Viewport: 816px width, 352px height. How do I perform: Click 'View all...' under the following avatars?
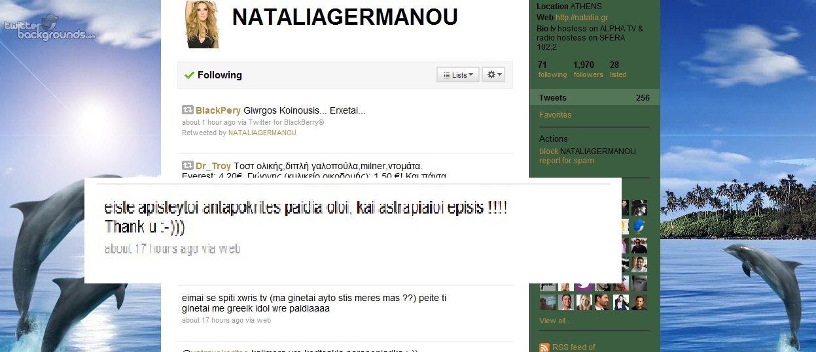(x=555, y=321)
